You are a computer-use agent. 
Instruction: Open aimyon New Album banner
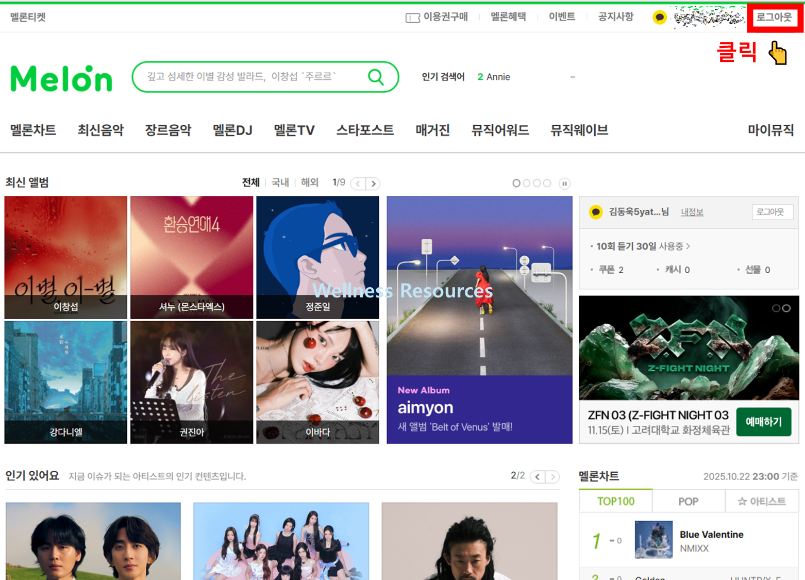click(x=479, y=320)
